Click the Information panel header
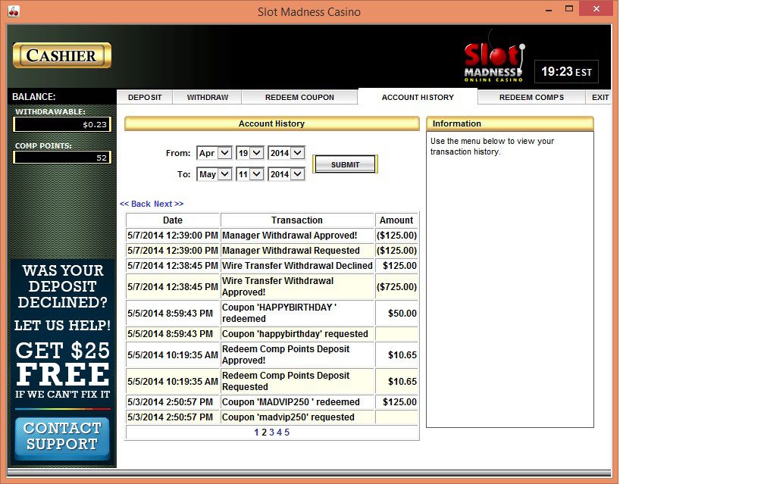The width and height of the screenshot is (764, 484). click(509, 123)
